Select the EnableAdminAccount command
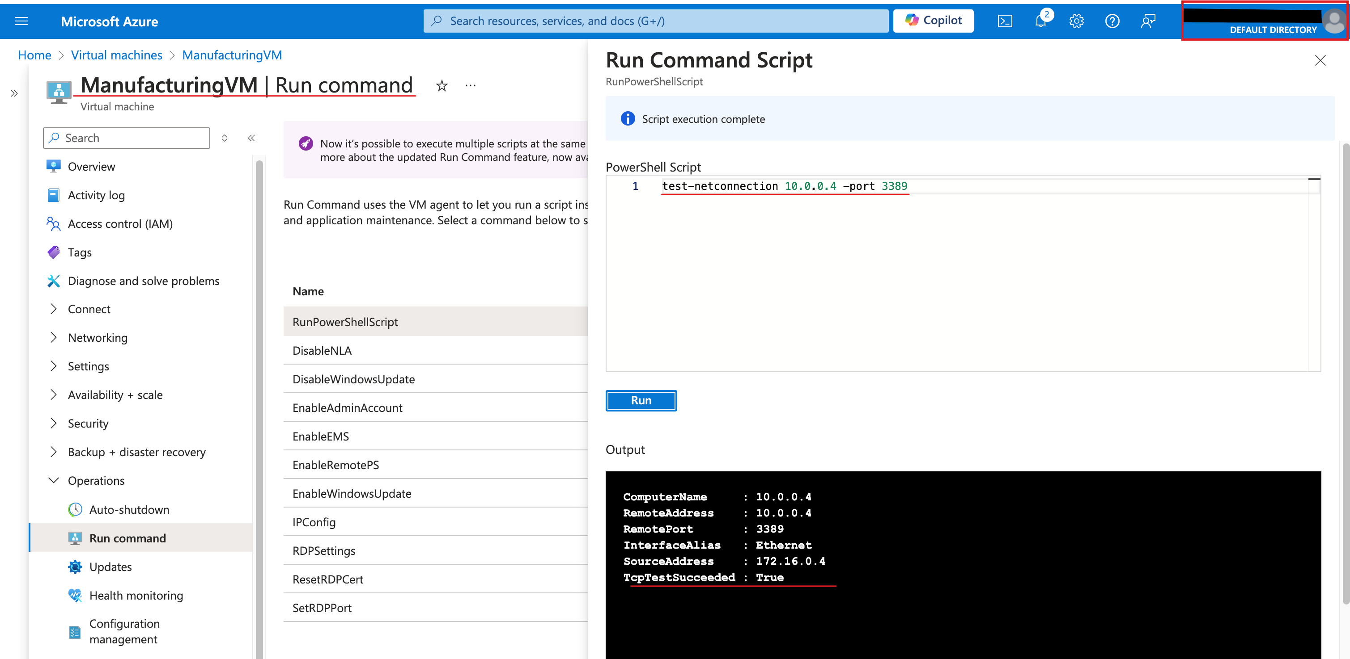 436,408
